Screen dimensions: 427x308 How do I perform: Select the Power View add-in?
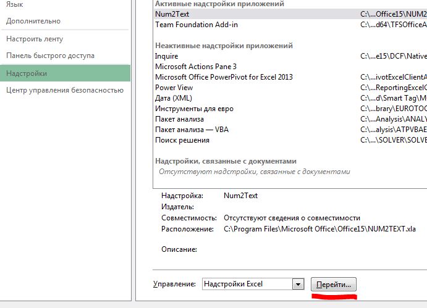coord(174,88)
